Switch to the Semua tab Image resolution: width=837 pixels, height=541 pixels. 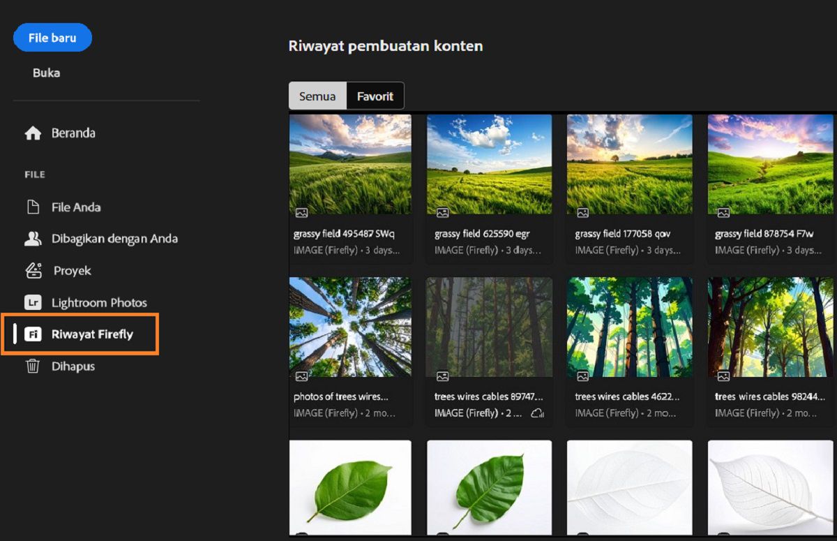point(317,96)
